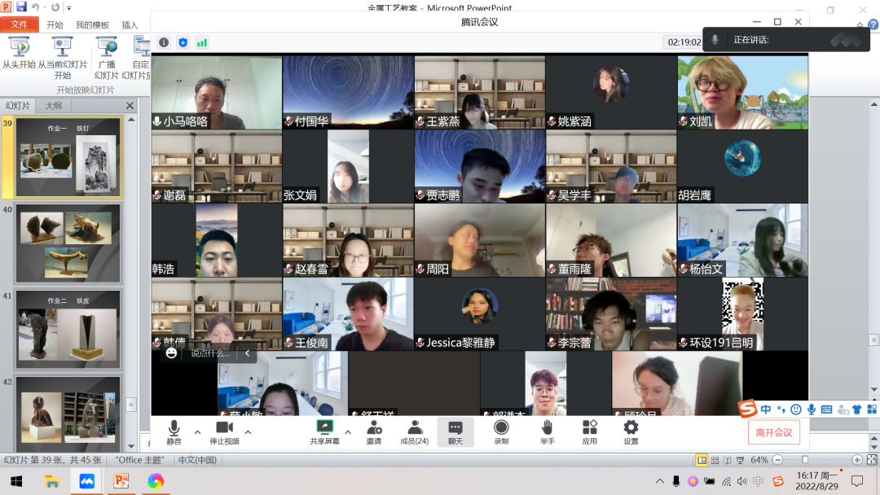880x495 pixels.
Task: Close the slide thumbnail pane
Action: pos(130,105)
